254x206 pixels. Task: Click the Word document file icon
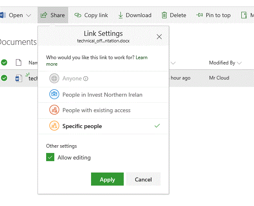pyautogui.click(x=18, y=78)
